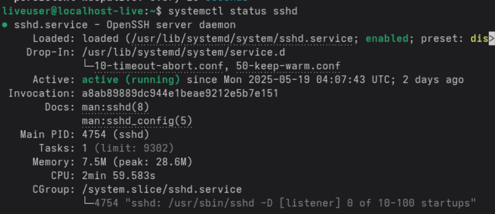The width and height of the screenshot is (495, 214).
Task: Open the 50-keep-warm.conf drop-in link
Action: pyautogui.click(x=288, y=66)
